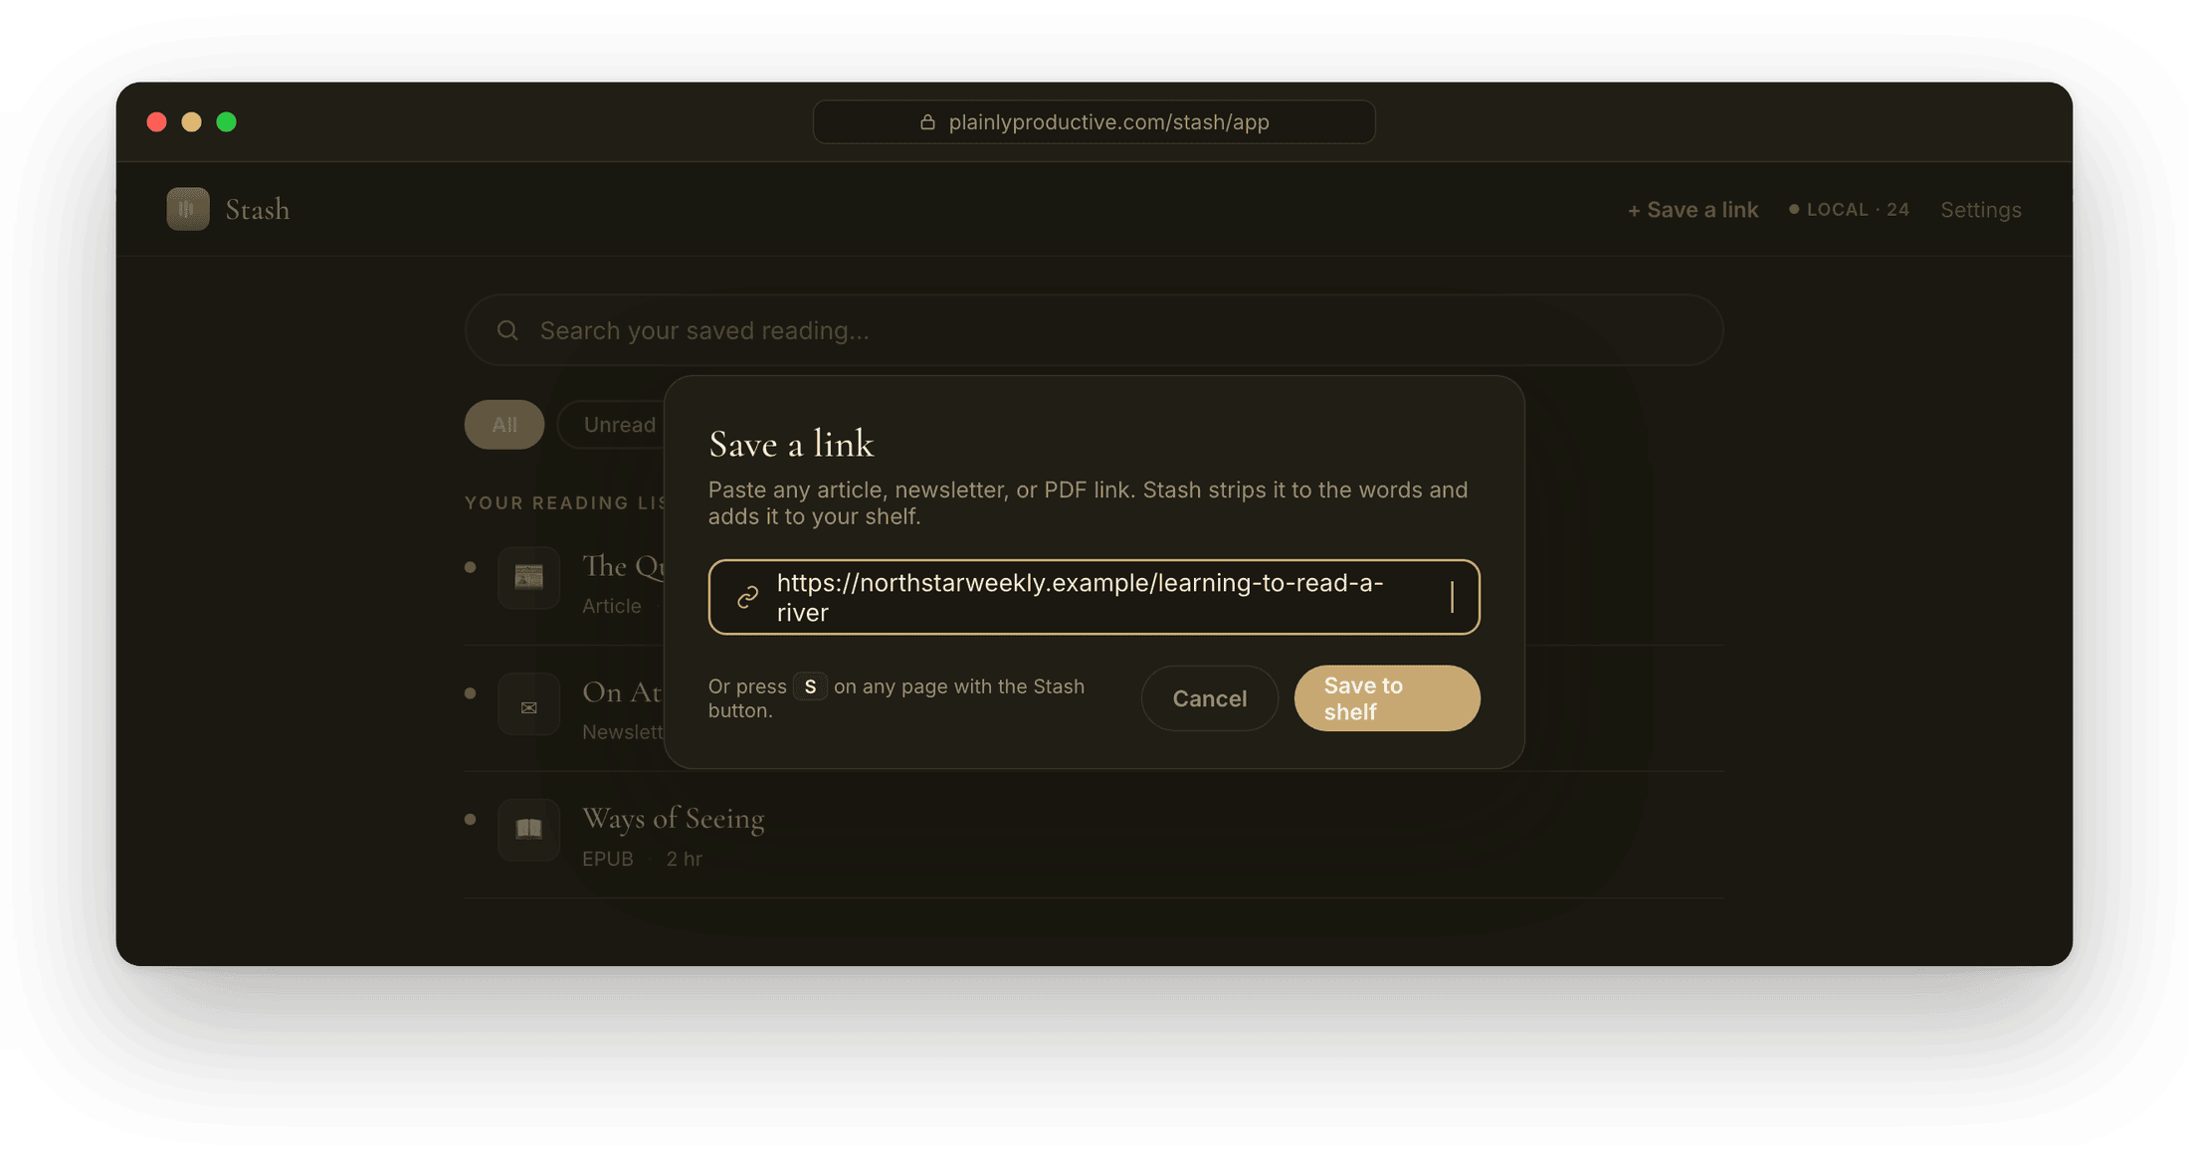The image size is (2189, 1161).
Task: Click the search magnifier icon
Action: [507, 330]
